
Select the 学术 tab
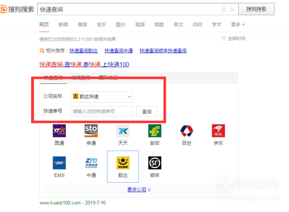217,25
